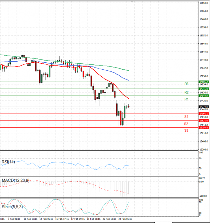Click the 13610.0 price axis value
The height and width of the screenshot is (223, 210).
click(204, 133)
